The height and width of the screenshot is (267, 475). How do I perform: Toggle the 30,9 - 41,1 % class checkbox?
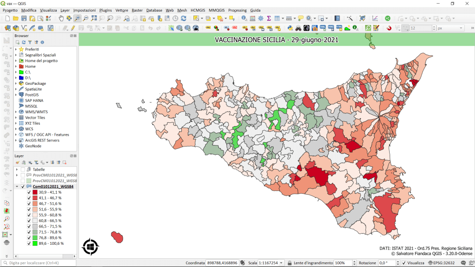tap(29, 192)
